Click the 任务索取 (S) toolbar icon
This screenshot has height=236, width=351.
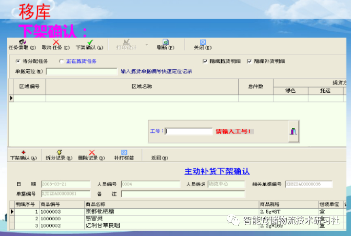click(x=22, y=42)
